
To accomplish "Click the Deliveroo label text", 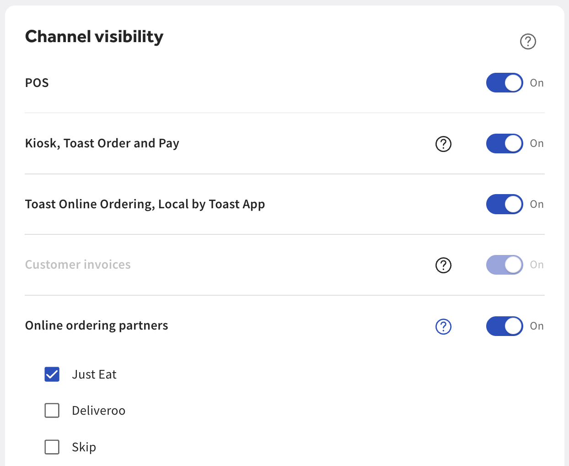I will [x=98, y=411].
